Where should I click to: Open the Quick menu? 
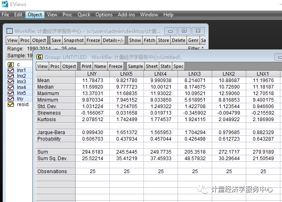(x=84, y=15)
